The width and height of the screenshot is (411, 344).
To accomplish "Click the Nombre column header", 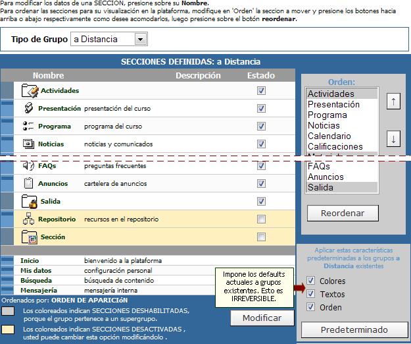I will (48, 75).
